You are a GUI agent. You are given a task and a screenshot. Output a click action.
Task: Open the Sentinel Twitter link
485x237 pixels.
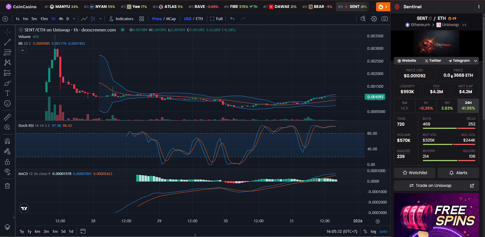point(433,61)
